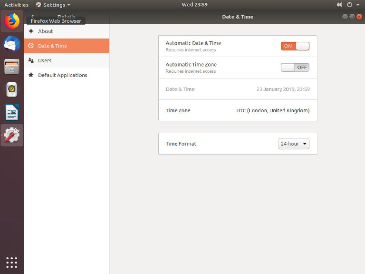Image resolution: width=365 pixels, height=274 pixels.
Task: Launch Thunderbird Mail from the dock
Action: click(12, 44)
